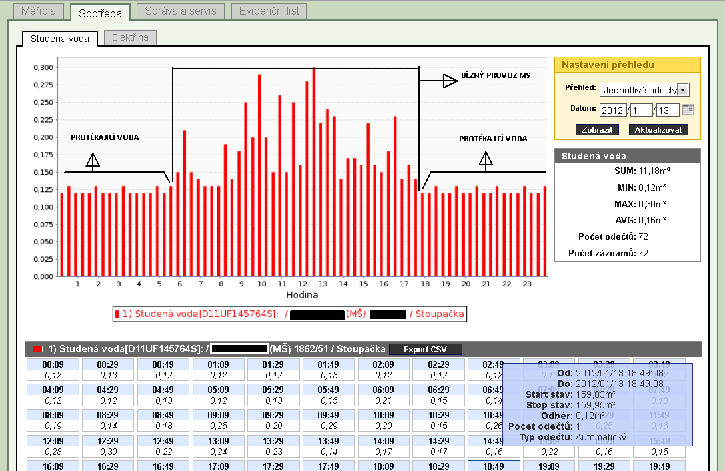The height and width of the screenshot is (471, 725).
Task: Select the 14:09 reading cell
Action: 384,446
